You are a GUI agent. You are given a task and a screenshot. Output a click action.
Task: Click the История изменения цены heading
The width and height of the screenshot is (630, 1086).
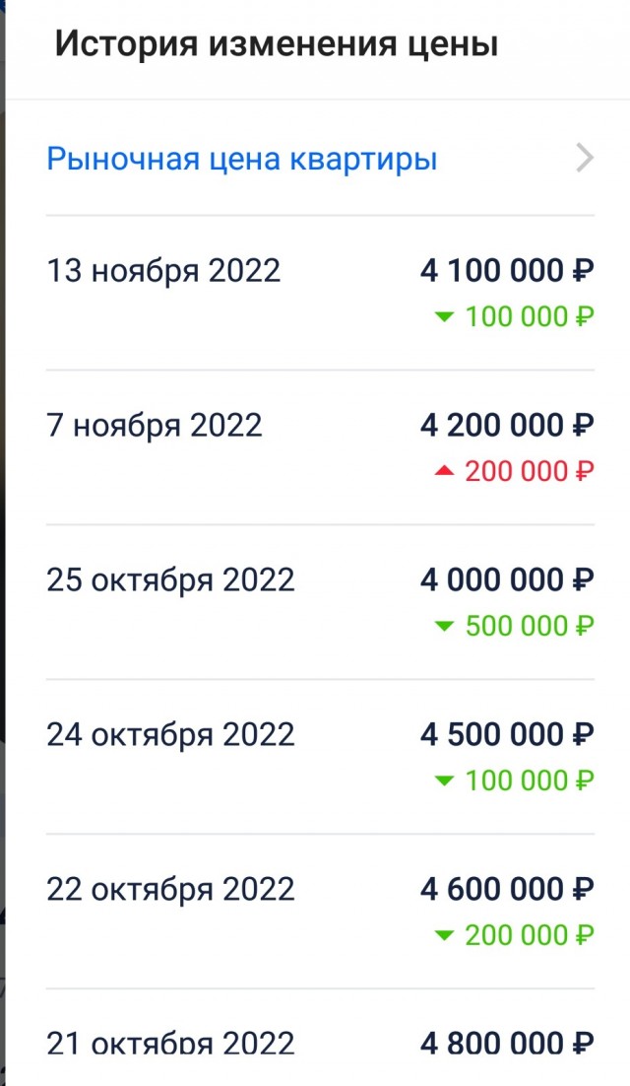point(277,42)
